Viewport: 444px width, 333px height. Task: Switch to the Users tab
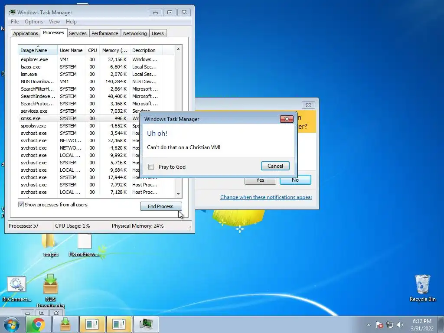pyautogui.click(x=158, y=33)
